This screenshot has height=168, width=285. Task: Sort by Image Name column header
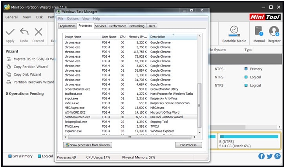pos(82,36)
